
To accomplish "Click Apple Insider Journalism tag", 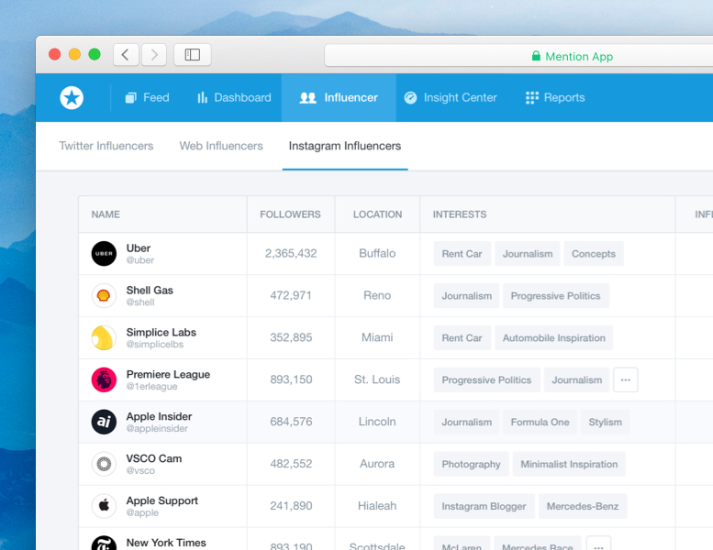I will pos(466,423).
